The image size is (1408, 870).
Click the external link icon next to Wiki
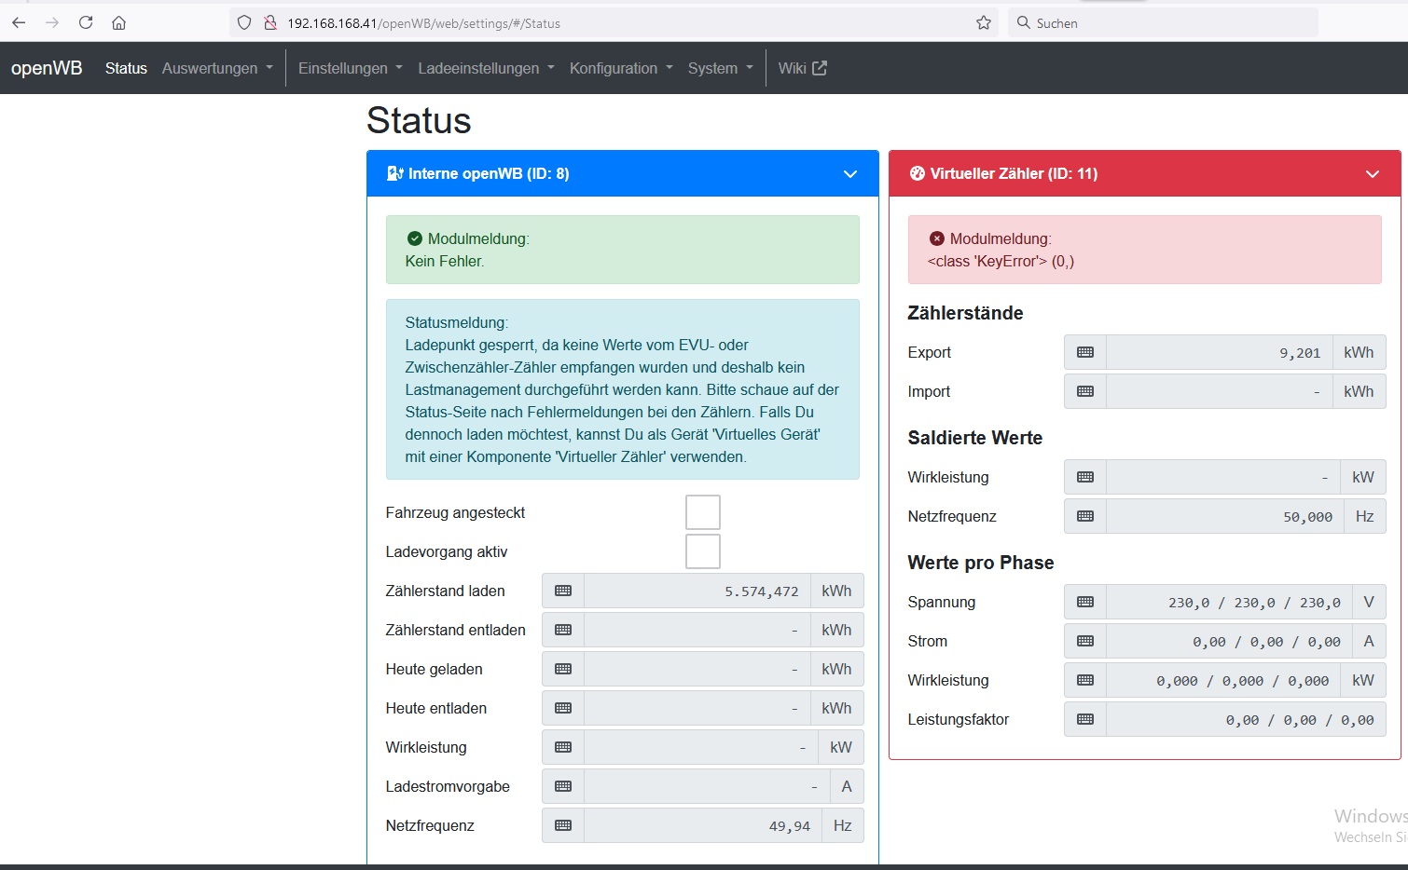820,68
